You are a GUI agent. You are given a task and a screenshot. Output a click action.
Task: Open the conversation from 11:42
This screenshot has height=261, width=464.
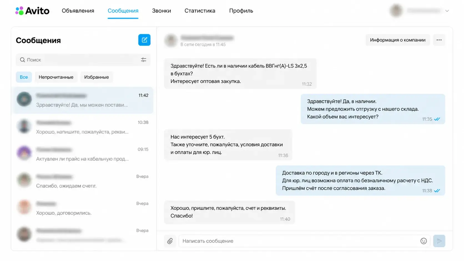[x=83, y=100]
